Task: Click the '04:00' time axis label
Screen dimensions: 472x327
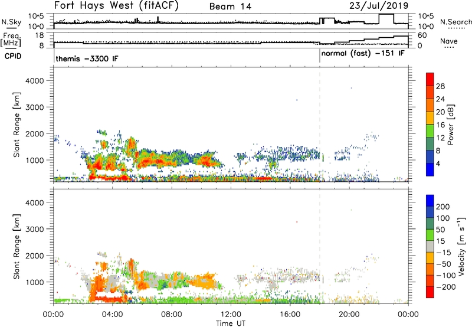Action: (x=113, y=315)
